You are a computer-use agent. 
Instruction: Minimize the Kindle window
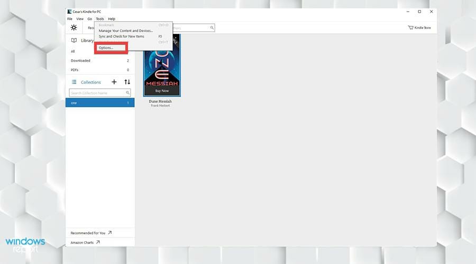[408, 12]
